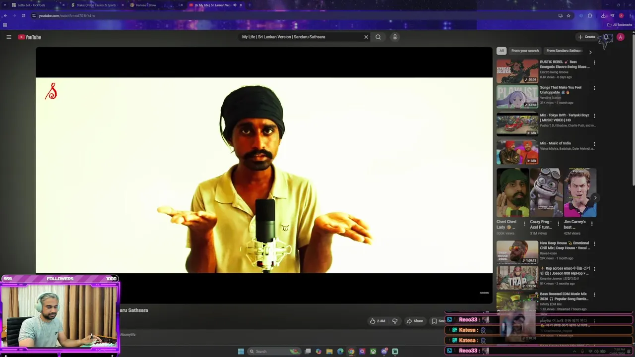The width and height of the screenshot is (635, 357).
Task: Click the Share button
Action: (415, 321)
